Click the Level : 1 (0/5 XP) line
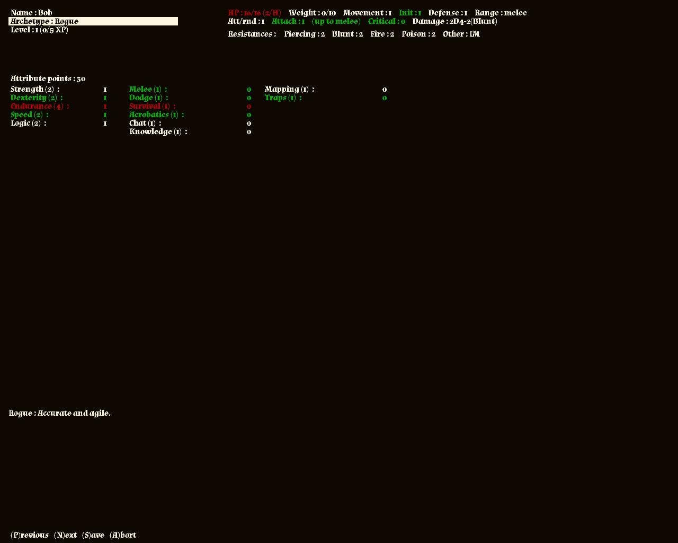The height and width of the screenshot is (543, 678). point(39,30)
